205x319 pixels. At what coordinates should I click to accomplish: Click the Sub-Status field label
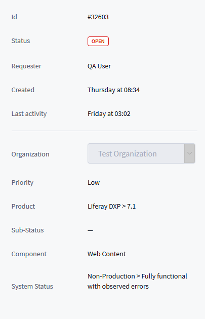pyautogui.click(x=28, y=230)
